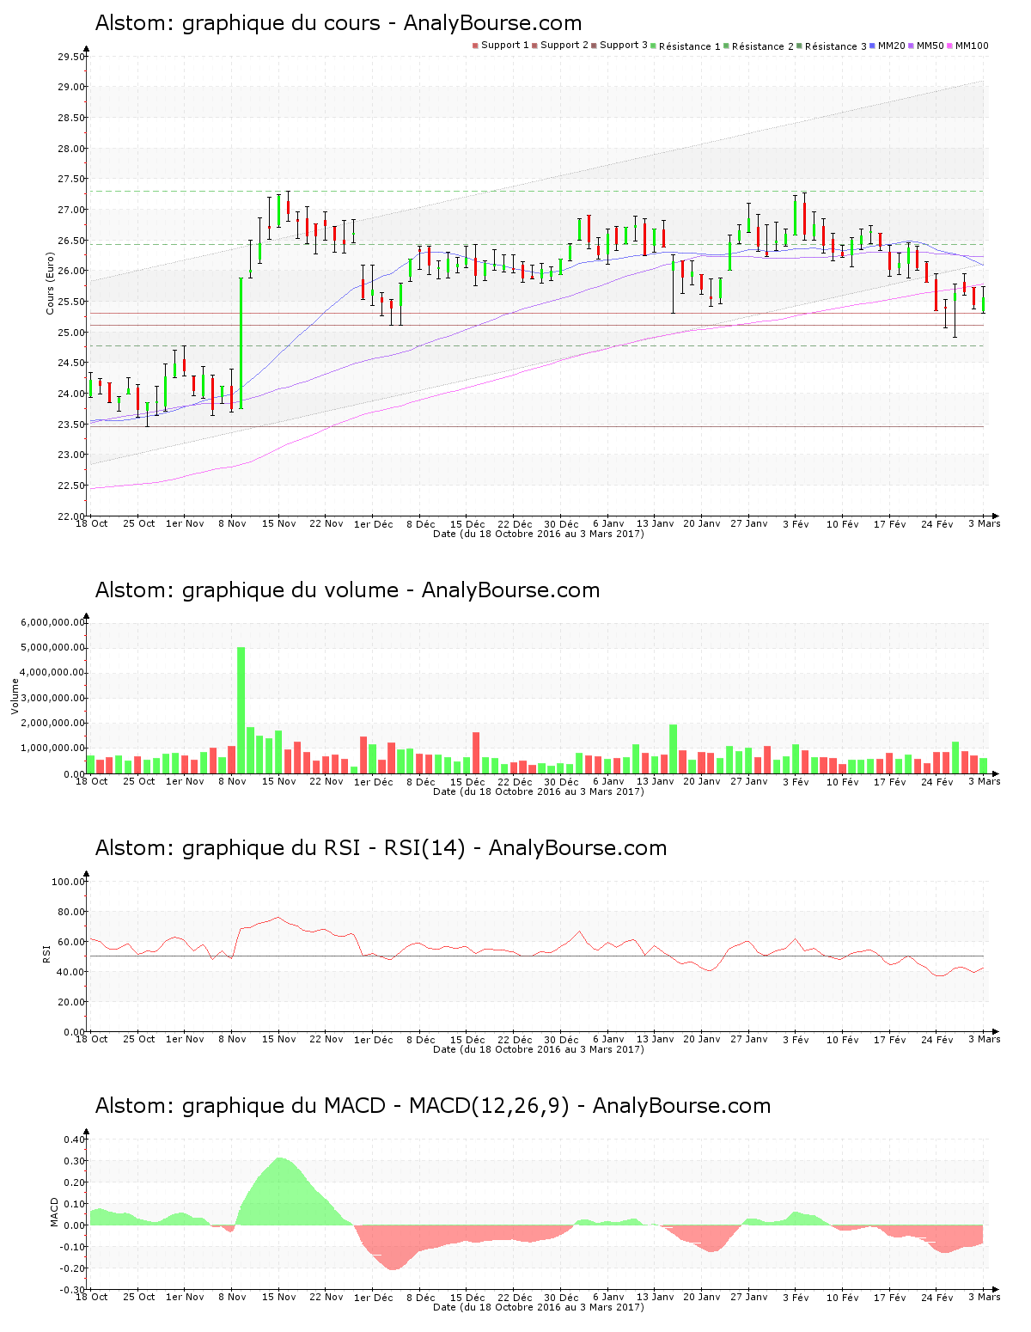This screenshot has height=1332, width=1031.
Task: Click the Résistance 1 green legend swatch
Action: [654, 46]
